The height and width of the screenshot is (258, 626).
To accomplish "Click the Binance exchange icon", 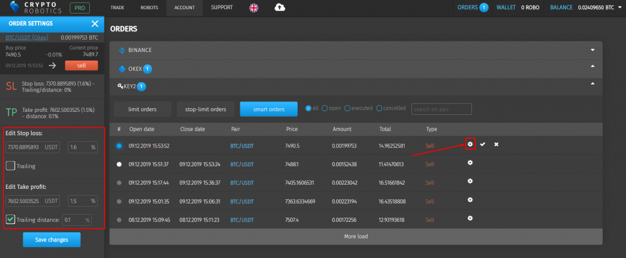I will pos(122,50).
